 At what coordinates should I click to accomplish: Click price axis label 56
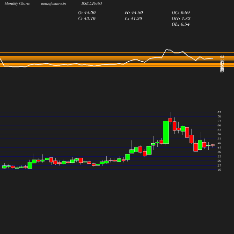click(219, 134)
